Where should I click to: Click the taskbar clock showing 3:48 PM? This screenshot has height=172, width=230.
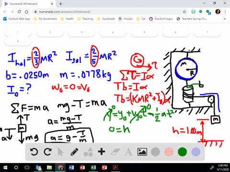(x=223, y=167)
